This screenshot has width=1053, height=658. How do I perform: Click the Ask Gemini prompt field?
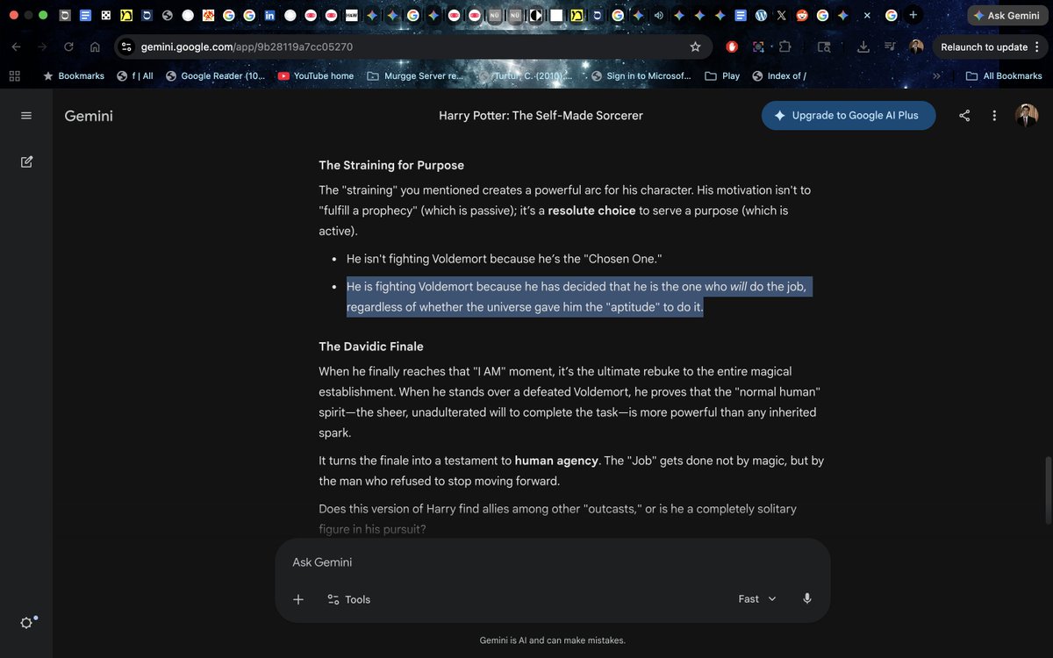click(x=553, y=562)
